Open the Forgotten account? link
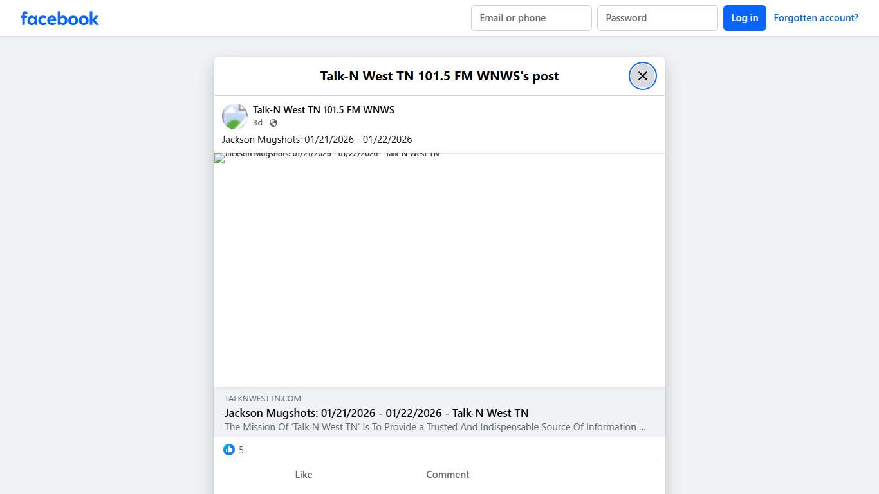 (x=815, y=18)
